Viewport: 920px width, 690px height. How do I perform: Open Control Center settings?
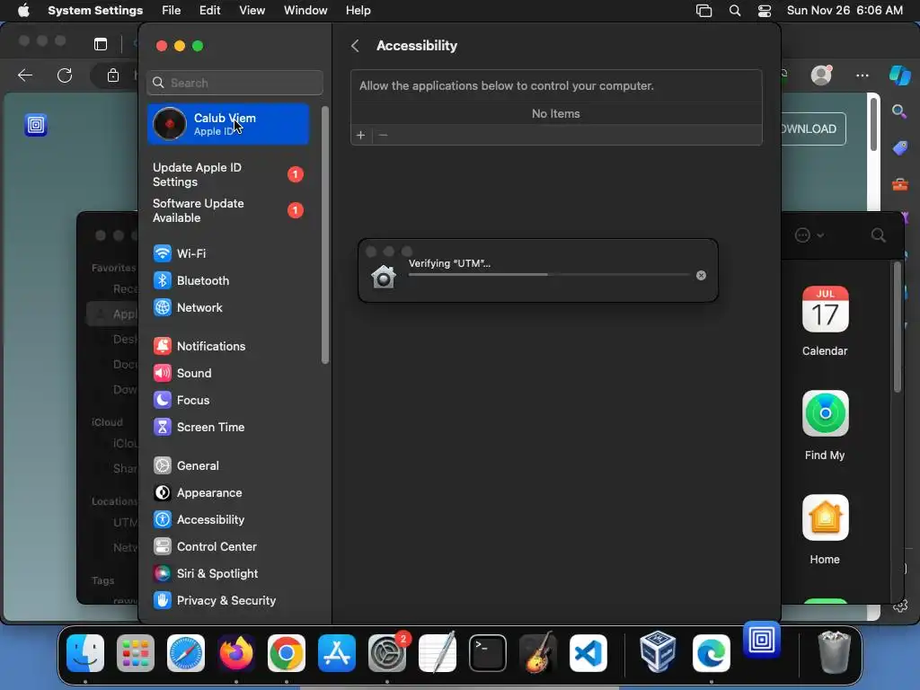tap(205, 547)
